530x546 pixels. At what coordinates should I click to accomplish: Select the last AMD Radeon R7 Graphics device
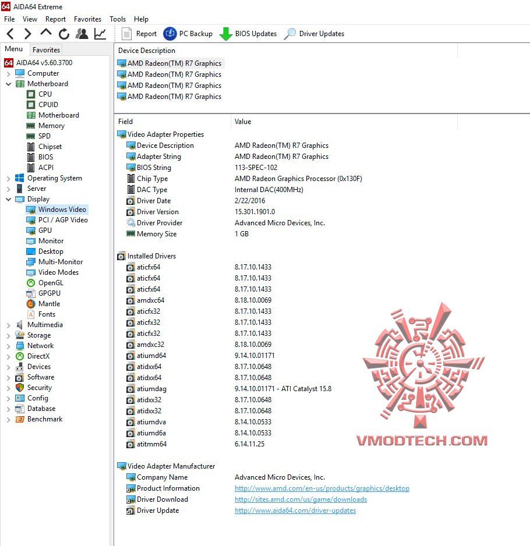coord(169,97)
